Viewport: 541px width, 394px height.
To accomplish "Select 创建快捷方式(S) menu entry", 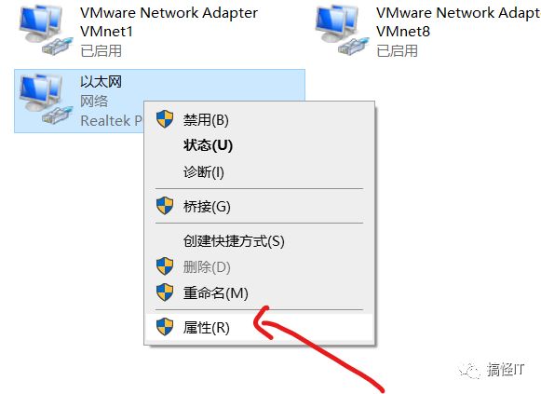I will pyautogui.click(x=259, y=241).
